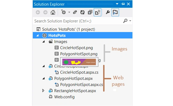Click image icon of PolygonHotSpot.png

click(x=57, y=54)
